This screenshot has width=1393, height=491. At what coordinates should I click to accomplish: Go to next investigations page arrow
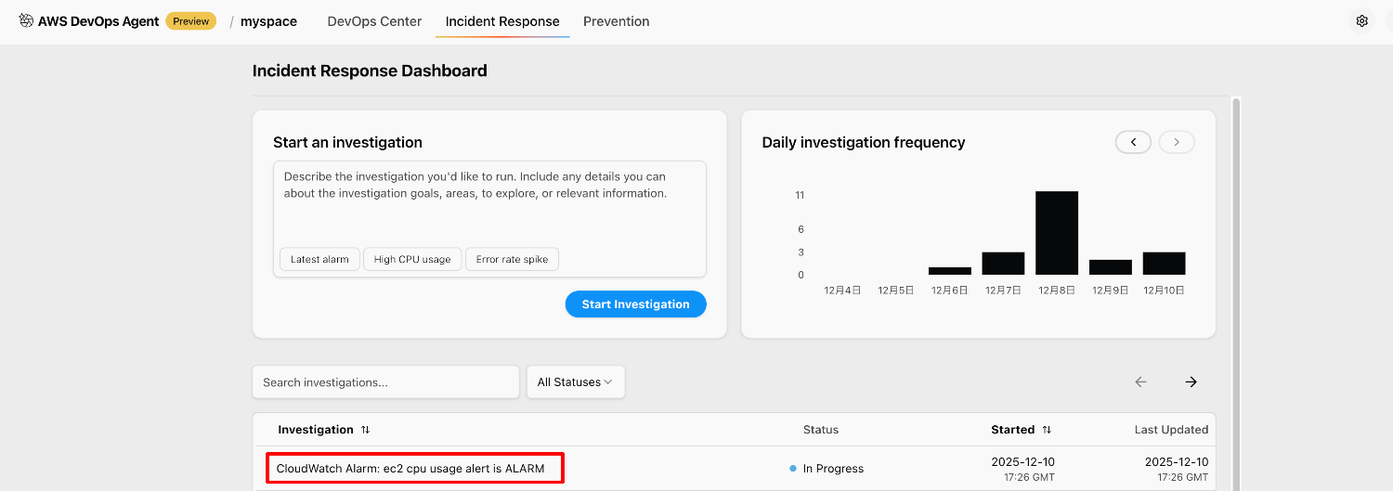click(x=1191, y=381)
